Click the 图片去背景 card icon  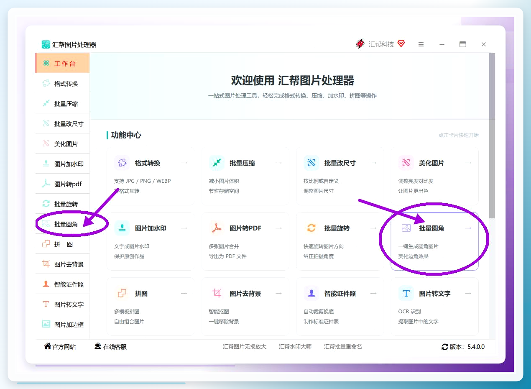217,293
